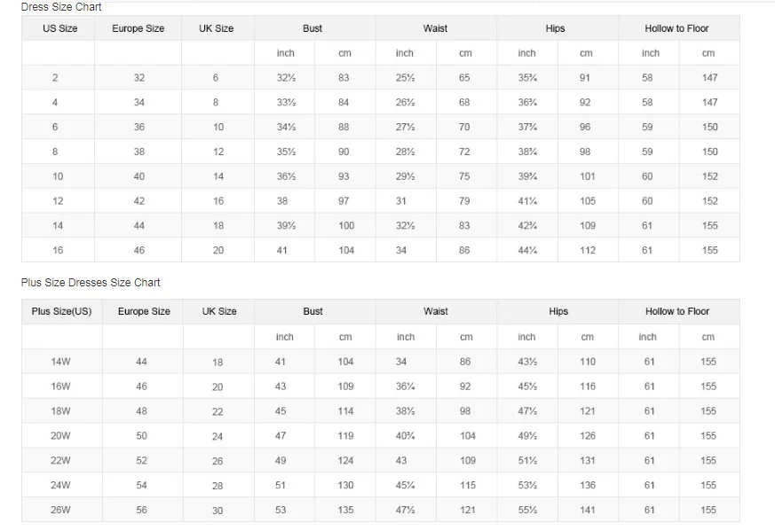Click the "Europe Size" header in the plus size table
Image resolution: width=775 pixels, height=531 pixels.
[144, 312]
